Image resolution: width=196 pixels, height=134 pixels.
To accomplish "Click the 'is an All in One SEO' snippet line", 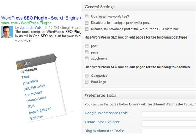I will (x=48, y=36).
